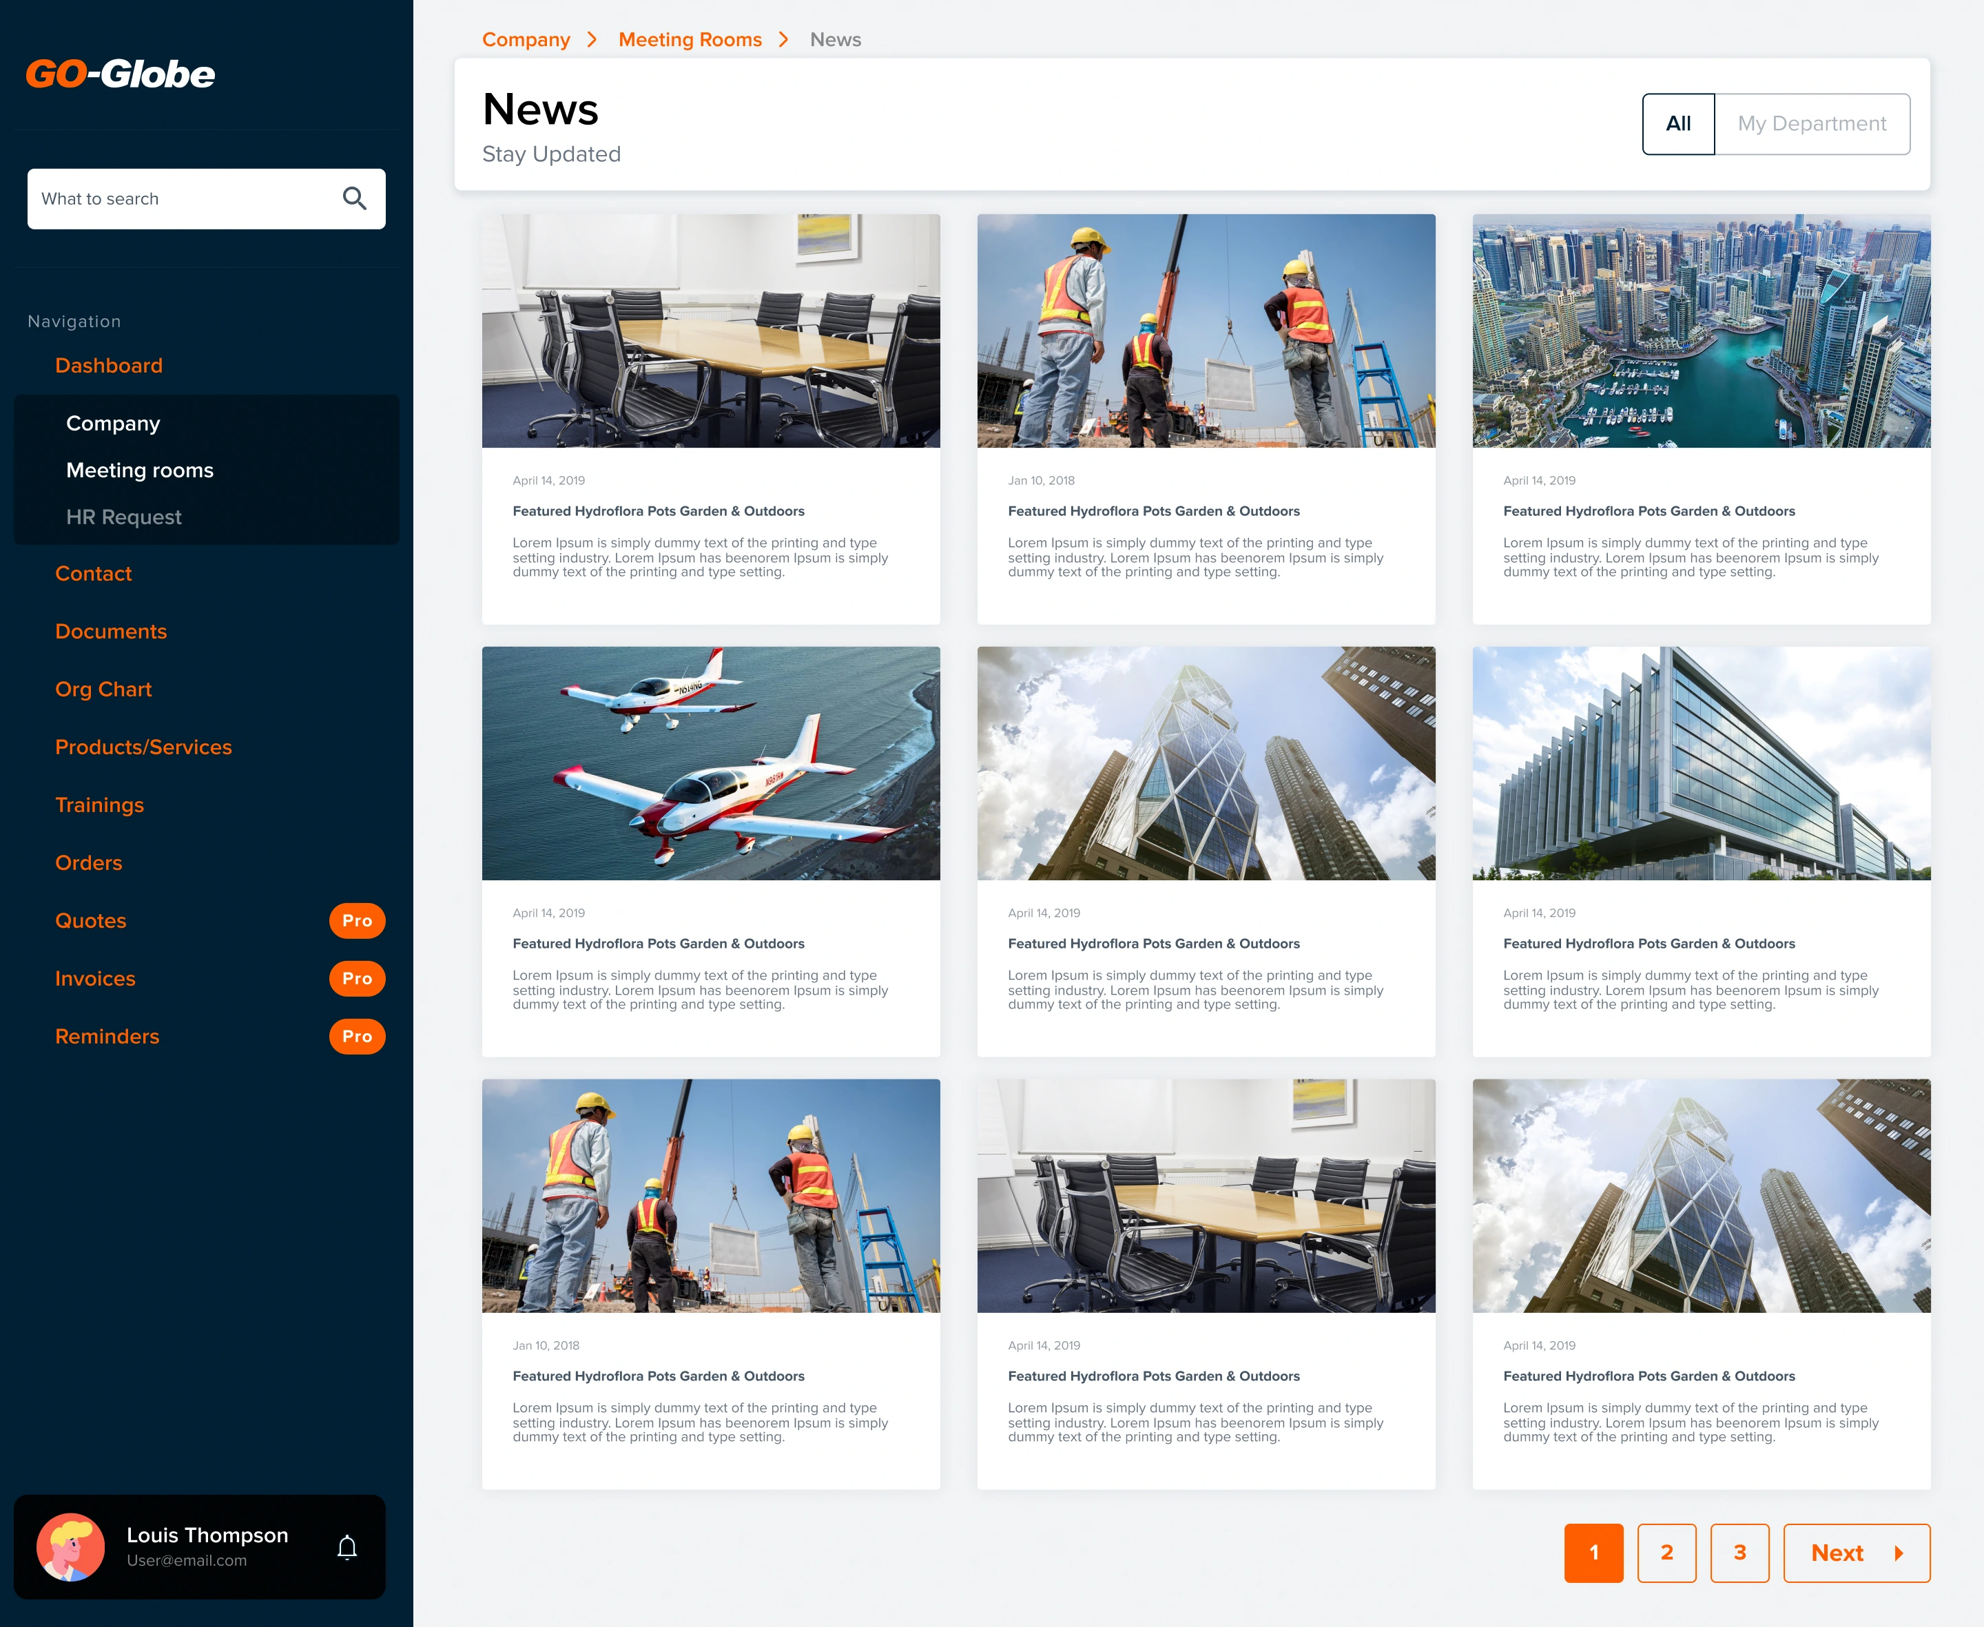Click the chevron after the Company breadcrumb
Viewport: 1984px width, 1627px height.
592,39
